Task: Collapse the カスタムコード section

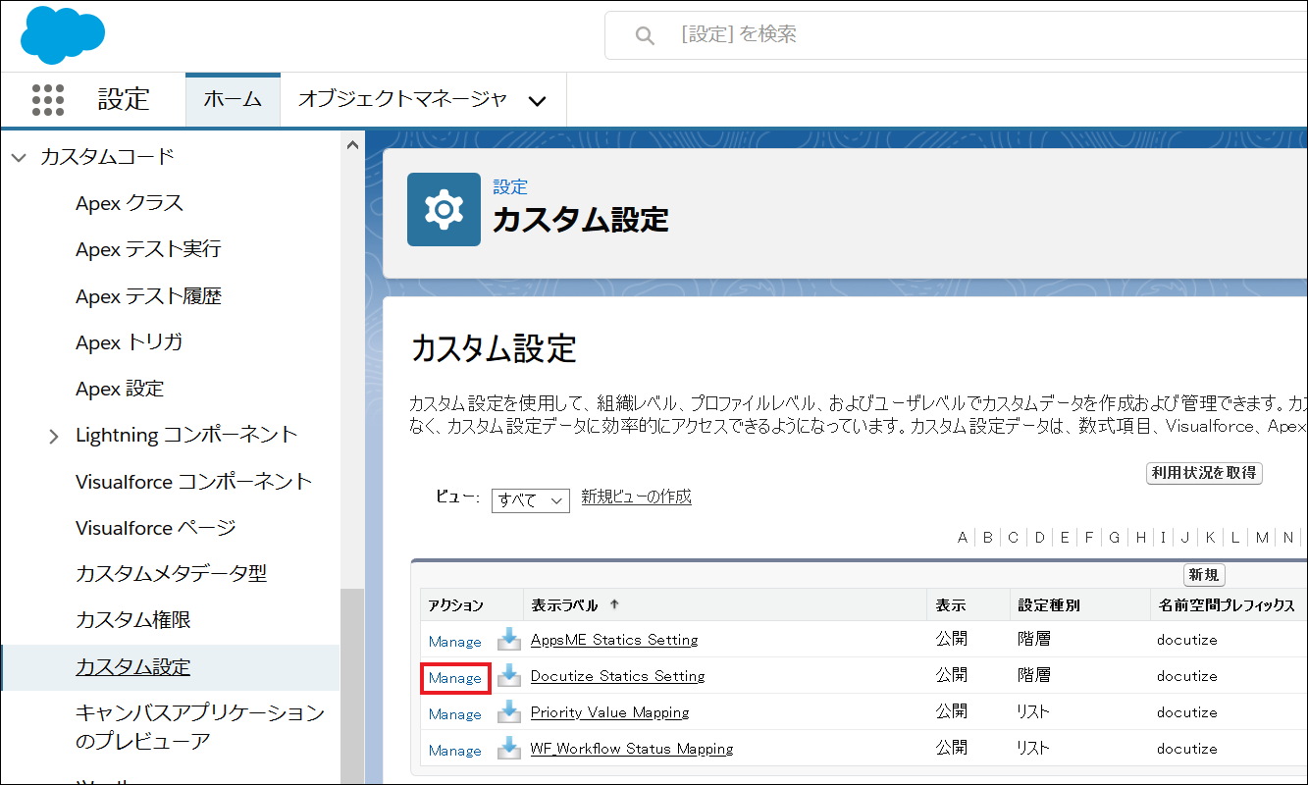Action: tap(19, 157)
